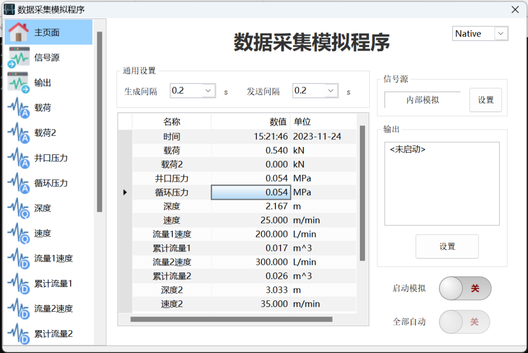
Task: Select 循环压力 item in sidebar list
Action: point(51,183)
